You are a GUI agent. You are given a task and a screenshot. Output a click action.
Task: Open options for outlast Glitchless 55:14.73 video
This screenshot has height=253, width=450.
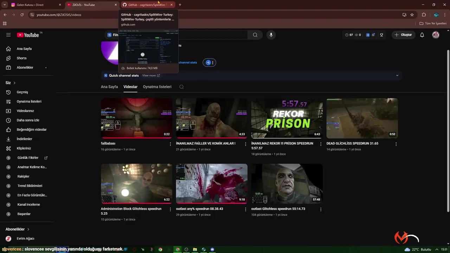pos(321,209)
